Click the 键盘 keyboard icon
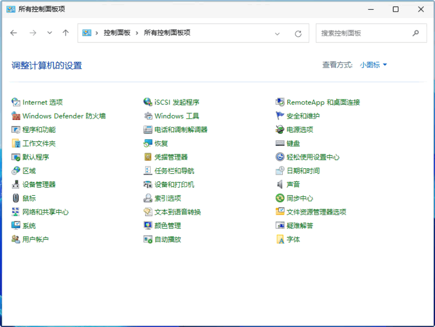The width and height of the screenshot is (435, 327). pyautogui.click(x=280, y=143)
